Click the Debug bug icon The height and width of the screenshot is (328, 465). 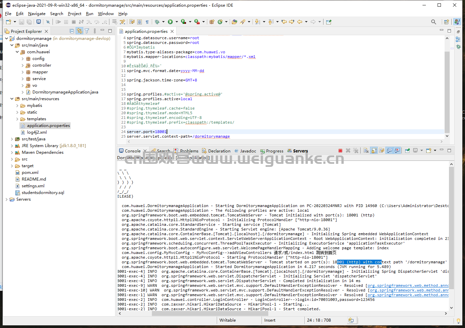pyautogui.click(x=157, y=22)
